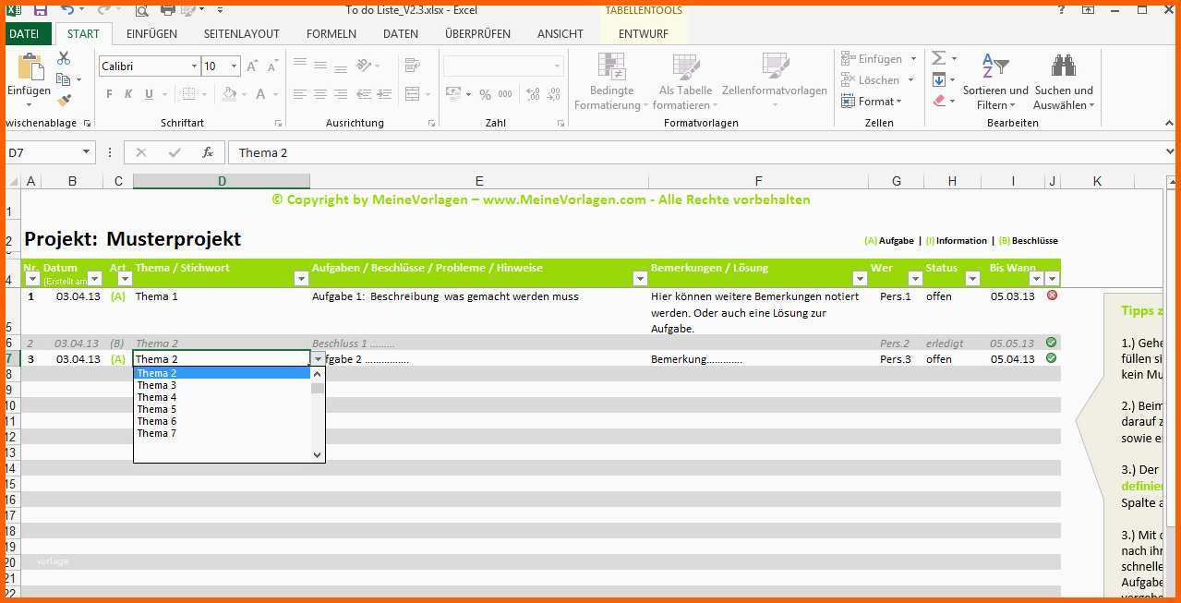Viewport: 1181px width, 603px height.
Task: Apply percent number style
Action: pyautogui.click(x=486, y=94)
